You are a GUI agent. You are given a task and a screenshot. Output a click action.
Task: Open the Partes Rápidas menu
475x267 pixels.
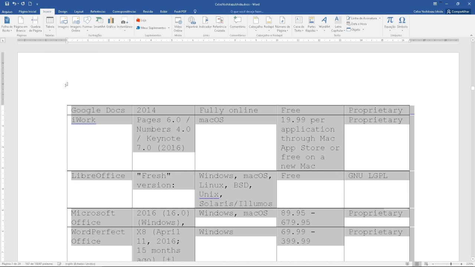(x=311, y=24)
